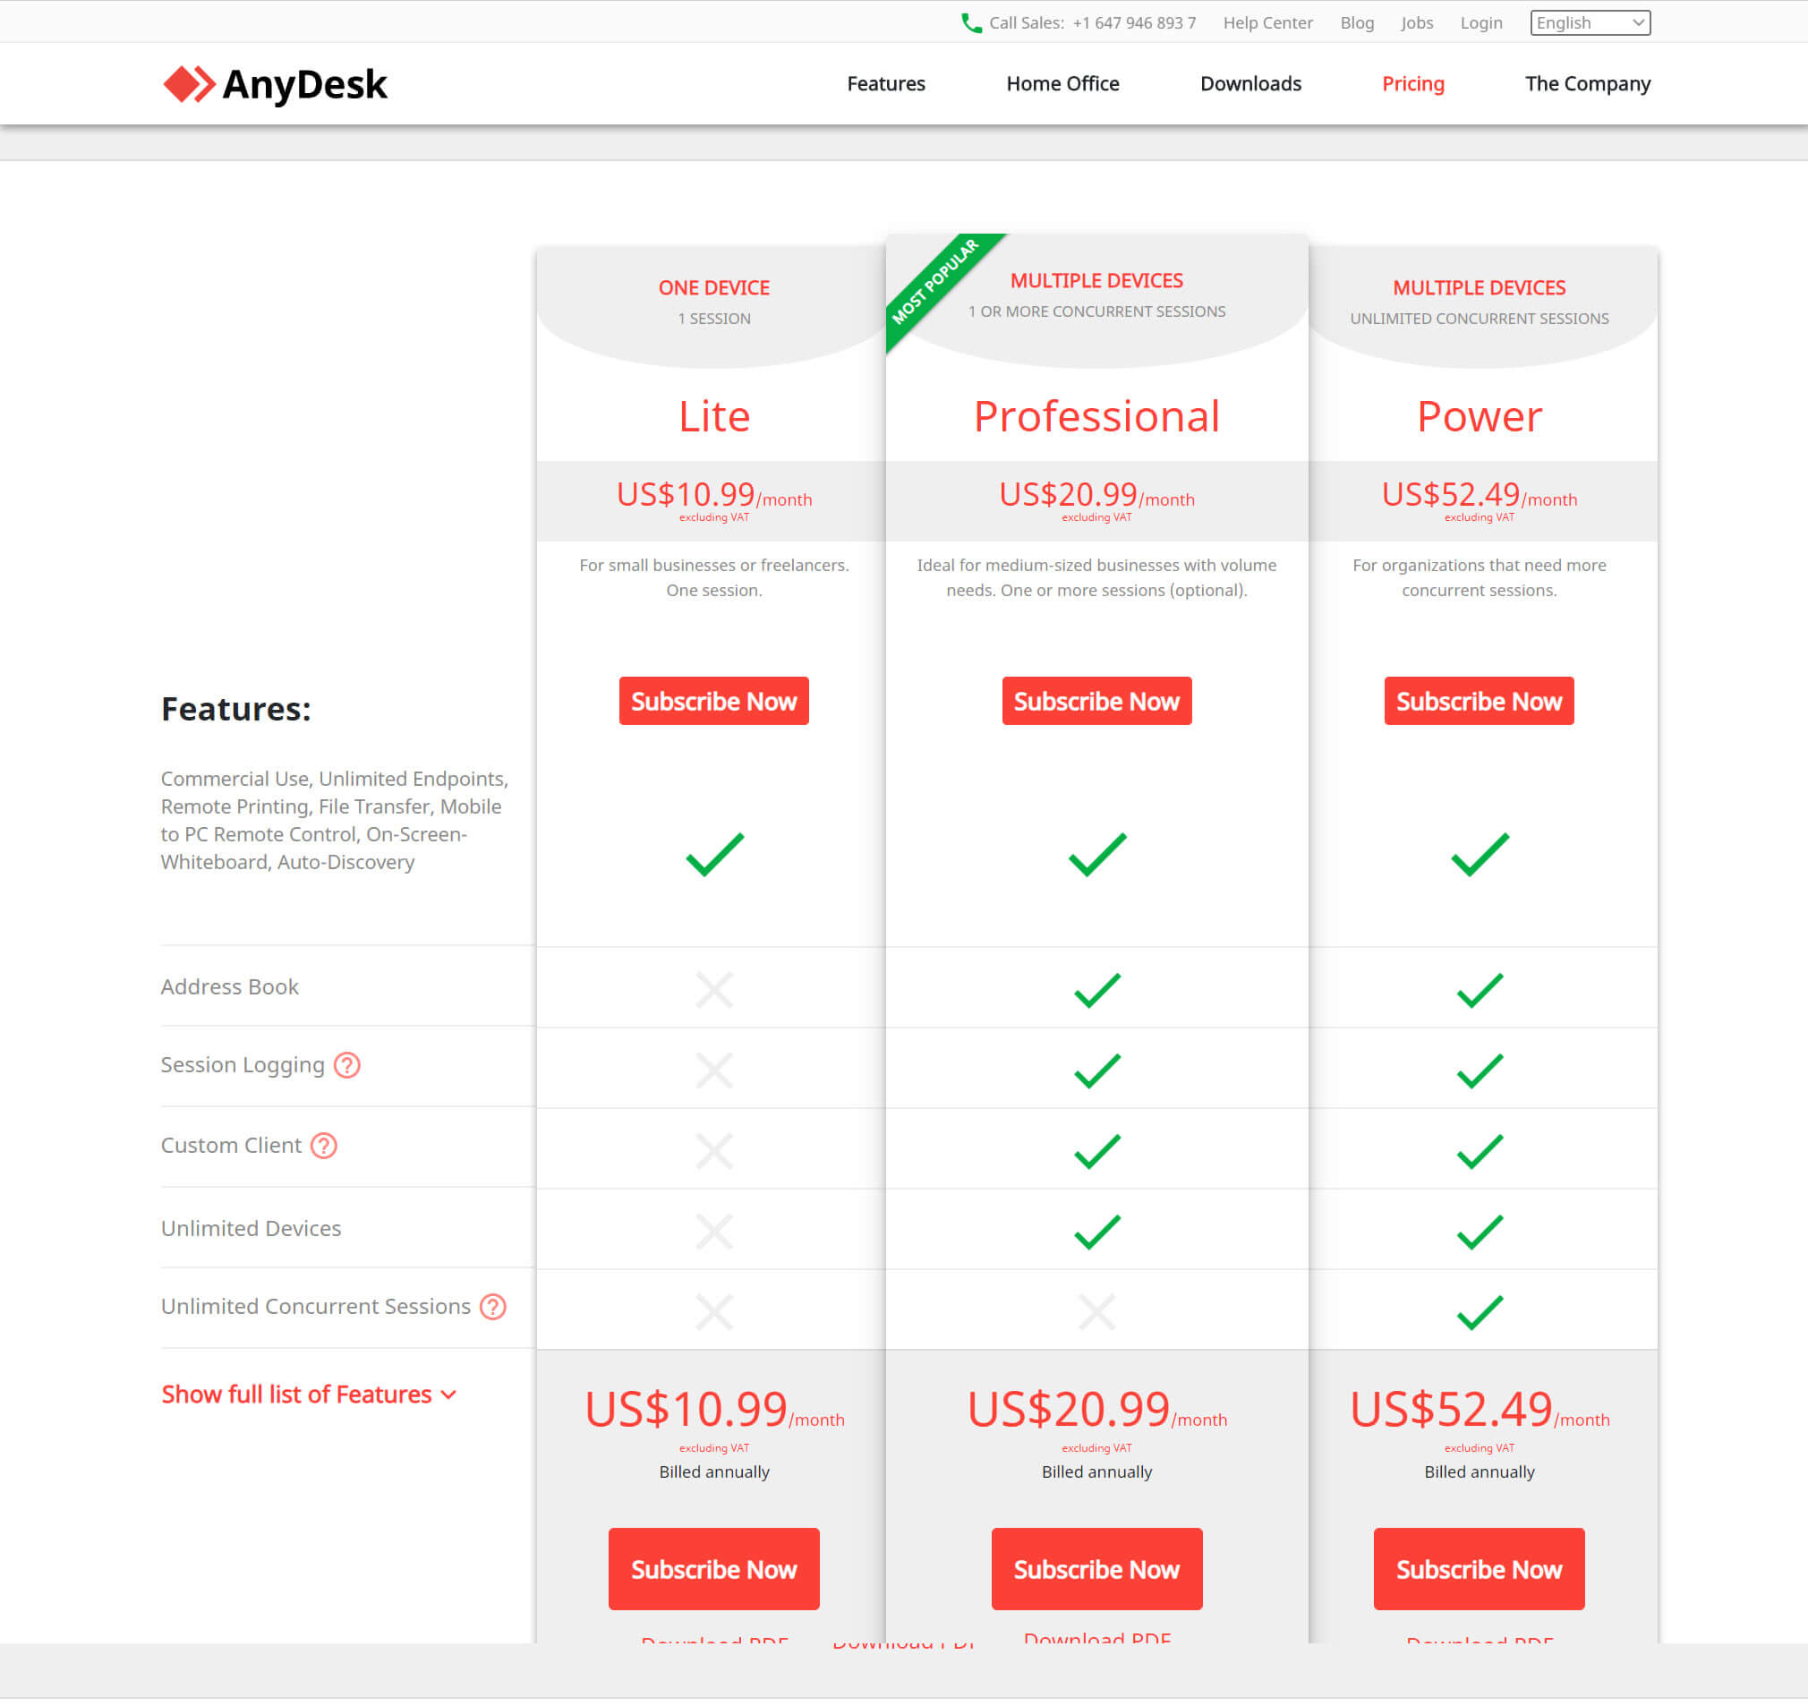Viewport: 1808px width, 1706px height.
Task: Select the Features navigation menu item
Action: [x=886, y=83]
